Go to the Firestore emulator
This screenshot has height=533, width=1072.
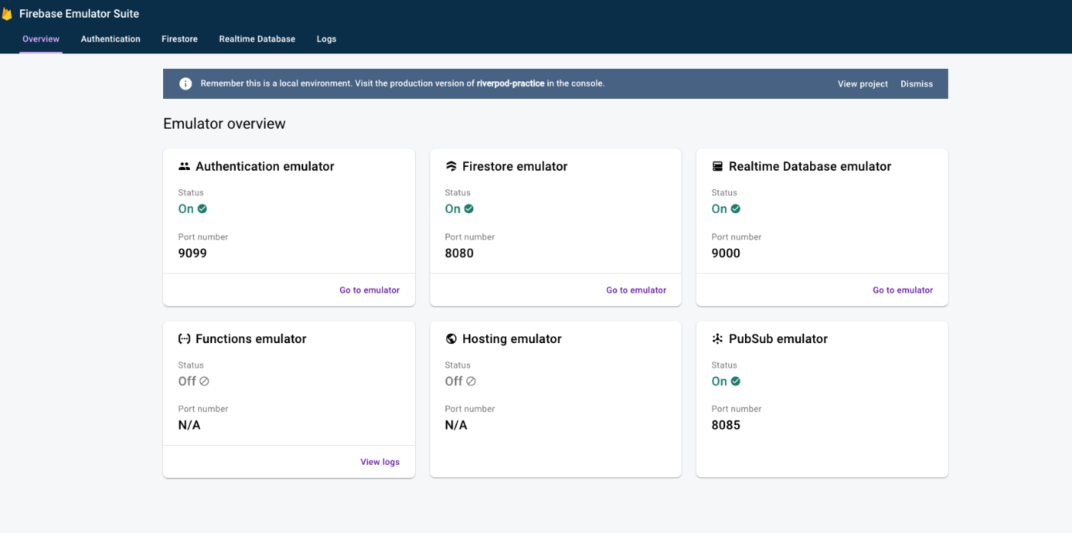coord(636,290)
